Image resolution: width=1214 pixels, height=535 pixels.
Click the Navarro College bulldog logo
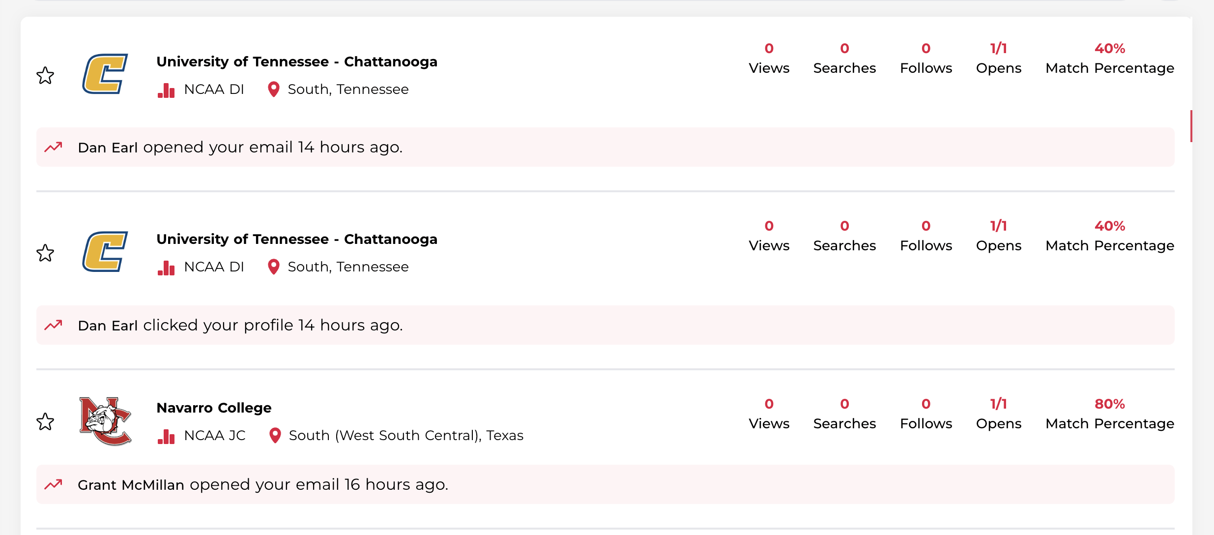[105, 421]
